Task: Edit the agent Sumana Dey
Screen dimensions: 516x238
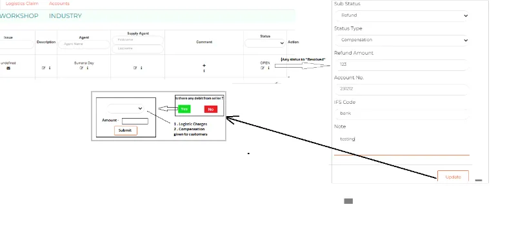Action: coord(81,68)
